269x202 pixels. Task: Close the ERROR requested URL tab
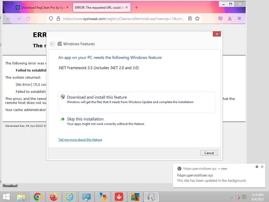[127, 7]
